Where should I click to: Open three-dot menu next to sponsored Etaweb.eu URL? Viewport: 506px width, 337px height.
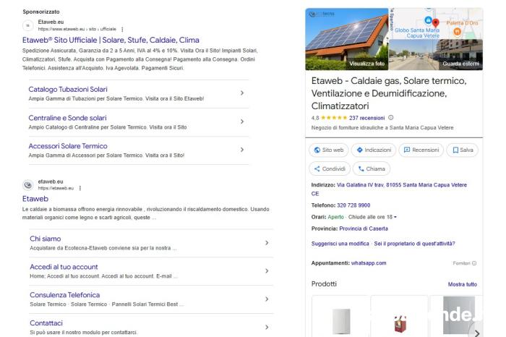click(122, 30)
